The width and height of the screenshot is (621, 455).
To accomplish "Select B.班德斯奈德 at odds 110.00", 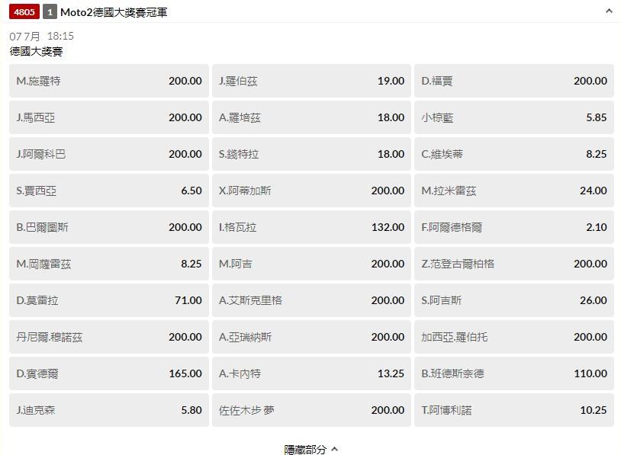I will pos(514,373).
